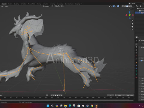This screenshot has height=108, width=144.
Task: Add a new workspace with the plus button
Action: pyautogui.click(x=82, y=4)
